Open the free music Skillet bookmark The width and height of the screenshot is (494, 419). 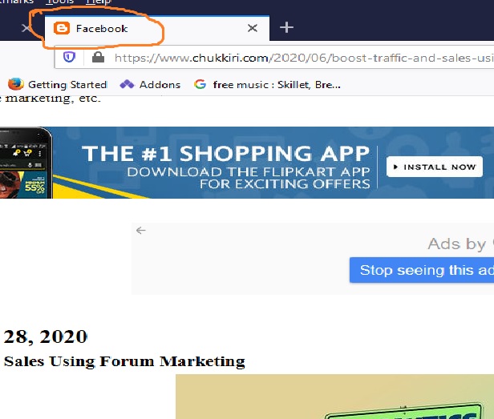coord(276,84)
